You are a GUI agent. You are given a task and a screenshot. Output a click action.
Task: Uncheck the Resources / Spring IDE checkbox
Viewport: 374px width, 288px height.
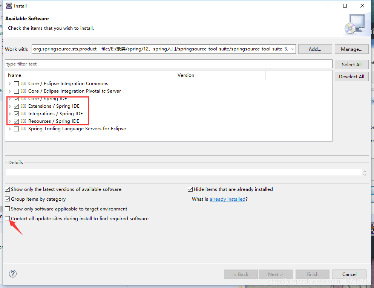(x=17, y=121)
